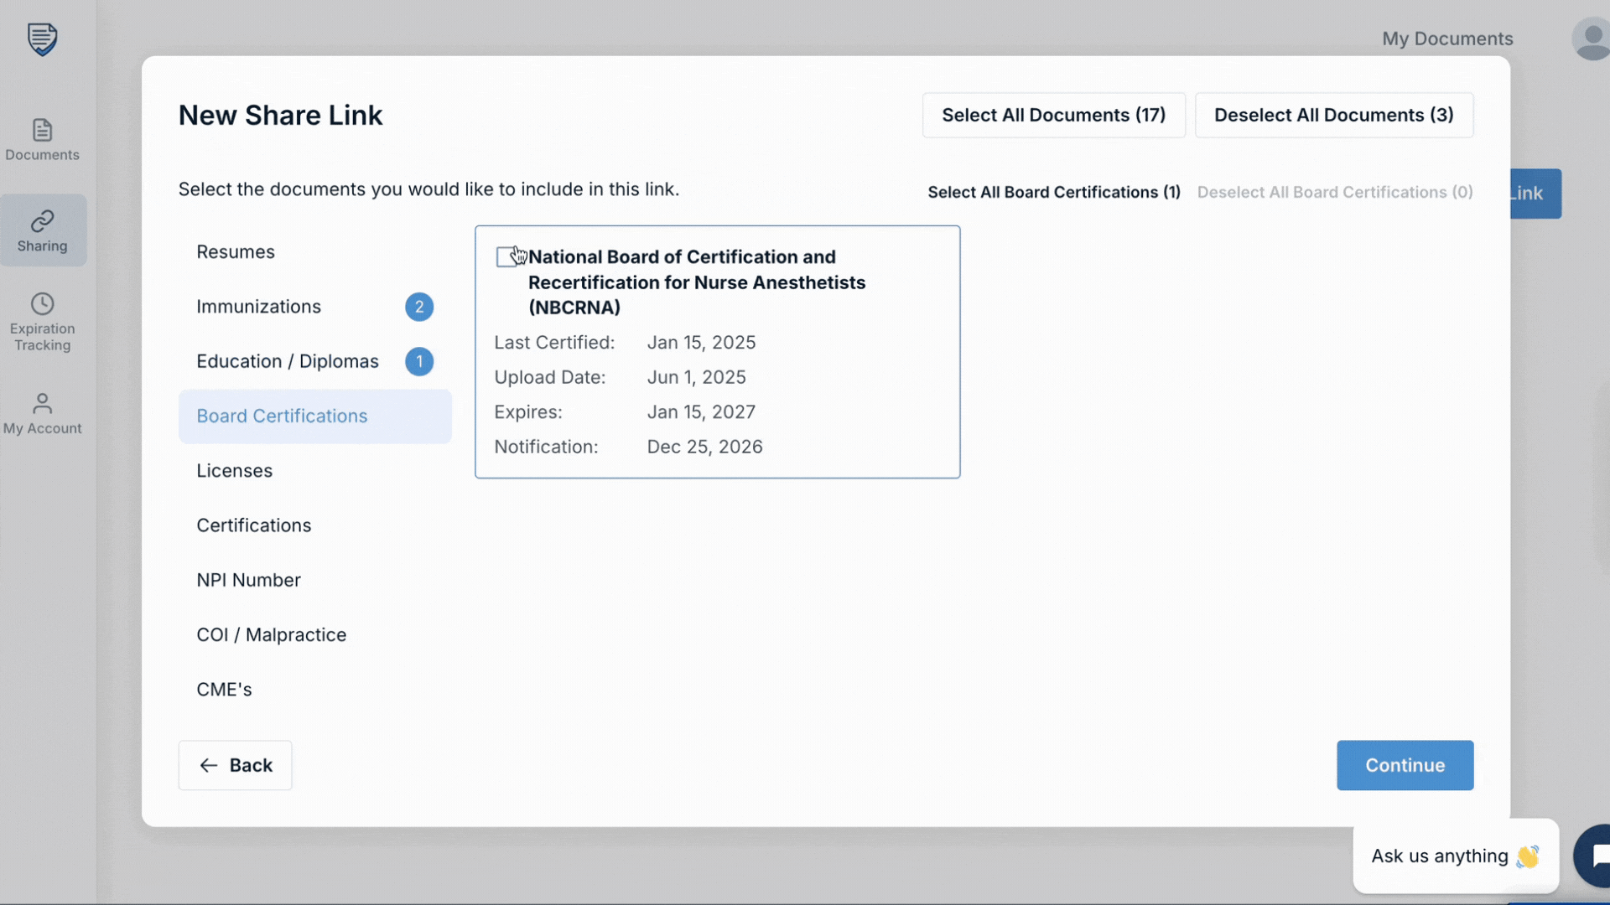The image size is (1610, 905).
Task: Open the Ask us anything chat prompt
Action: 1456,856
